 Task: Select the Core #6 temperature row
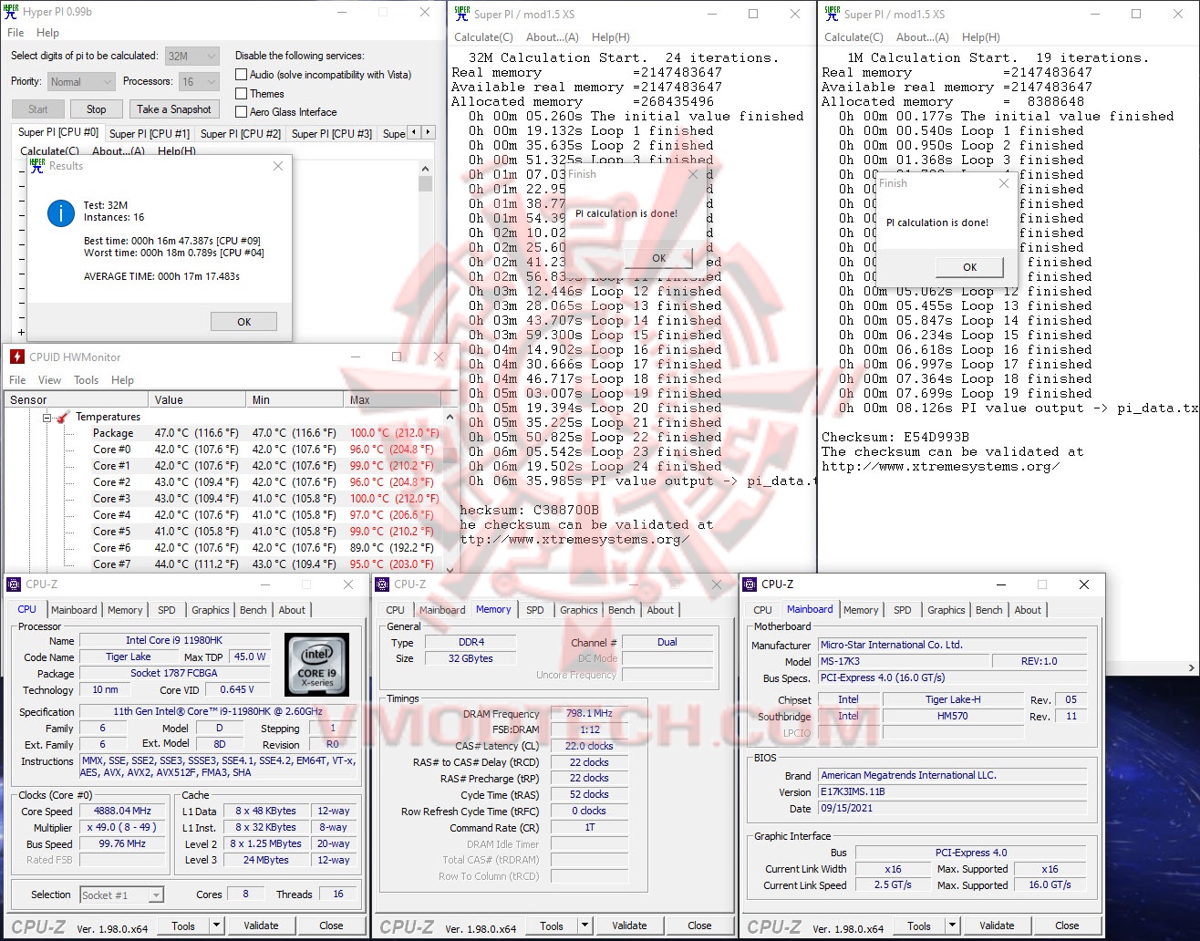pyautogui.click(x=222, y=548)
